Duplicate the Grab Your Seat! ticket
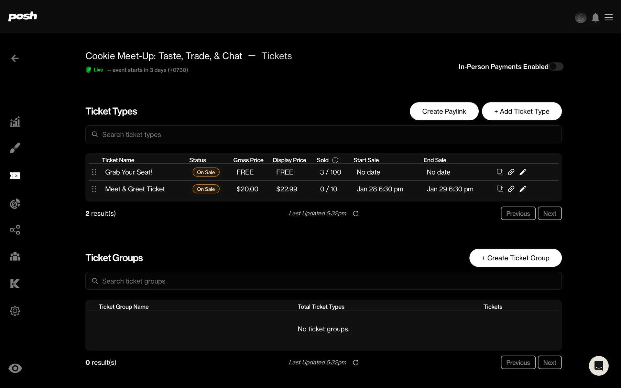The image size is (621, 388). pos(500,172)
